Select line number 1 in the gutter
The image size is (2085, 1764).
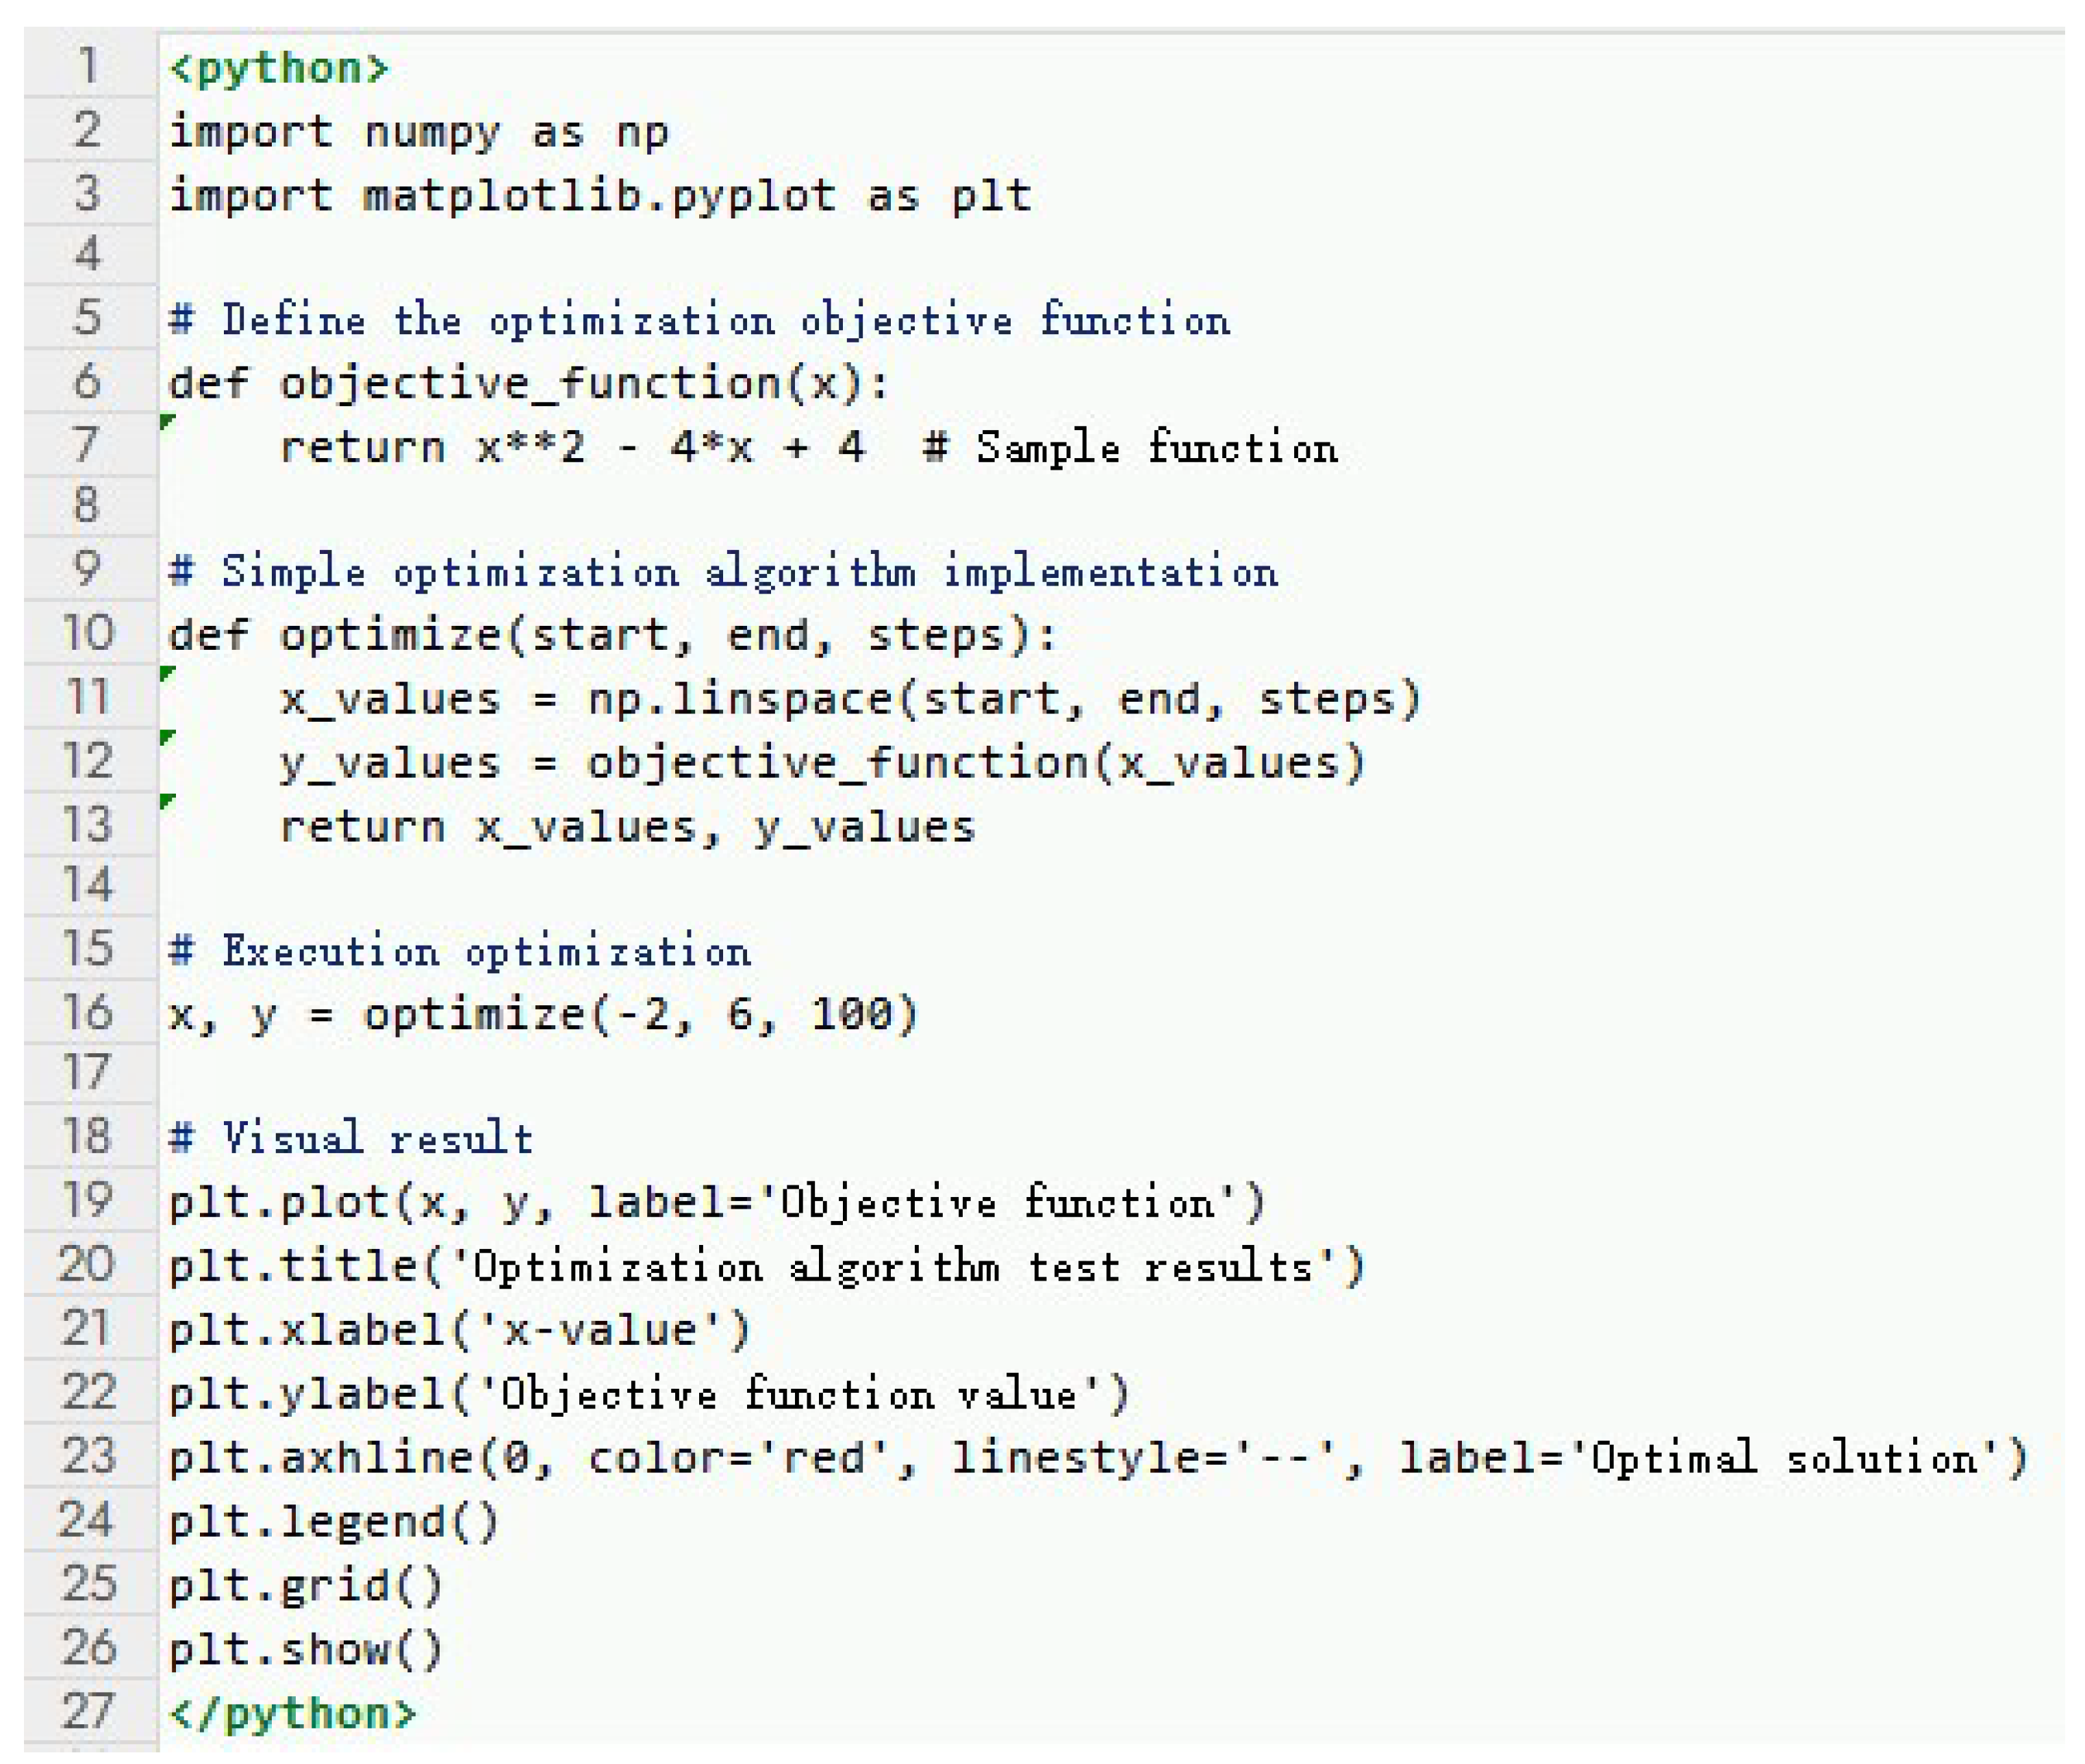point(88,66)
